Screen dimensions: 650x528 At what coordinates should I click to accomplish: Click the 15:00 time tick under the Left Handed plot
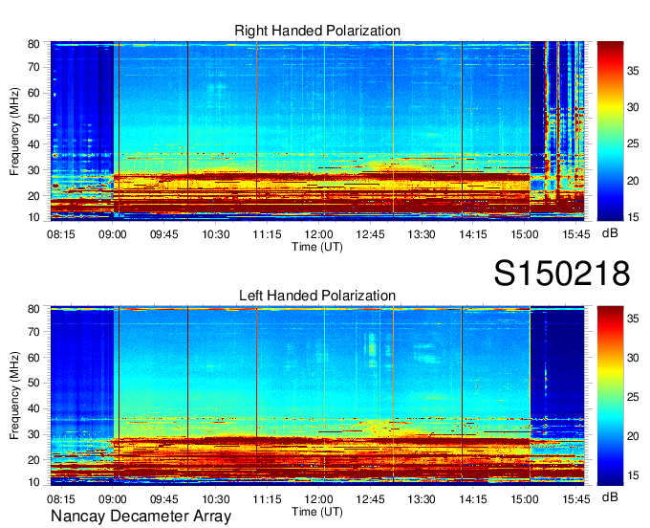(525, 499)
